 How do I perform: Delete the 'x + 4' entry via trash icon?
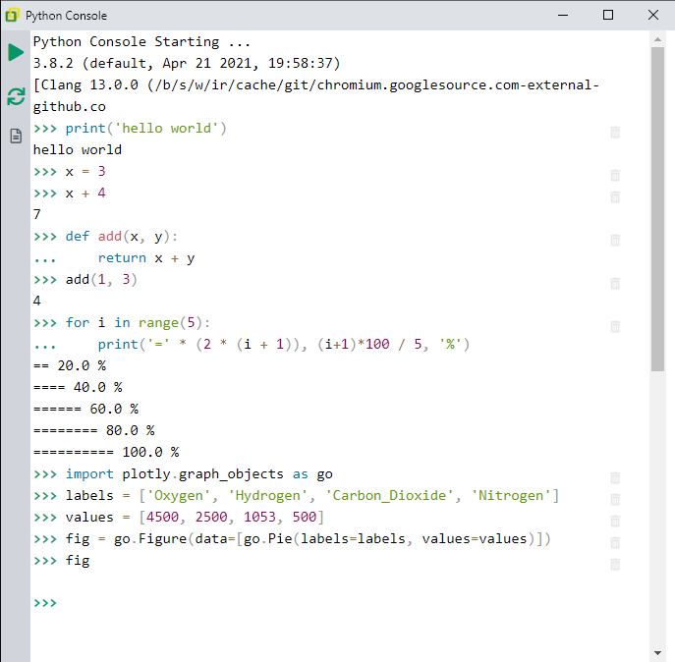point(615,196)
